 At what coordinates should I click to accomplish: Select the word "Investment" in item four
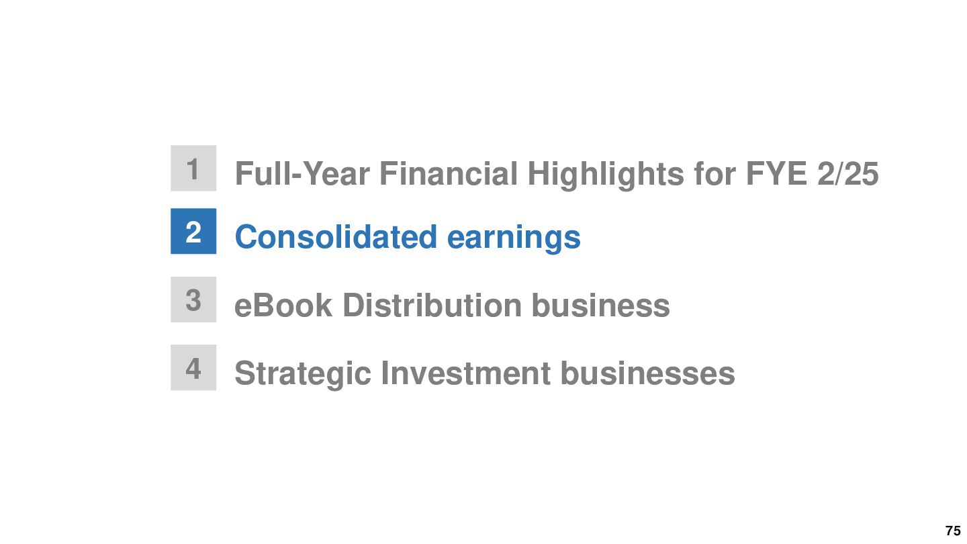[x=466, y=373]
